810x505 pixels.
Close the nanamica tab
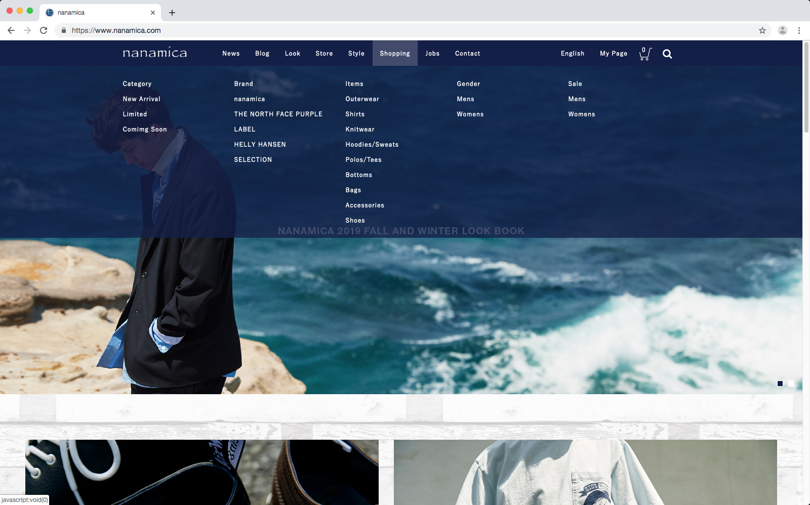tap(153, 13)
